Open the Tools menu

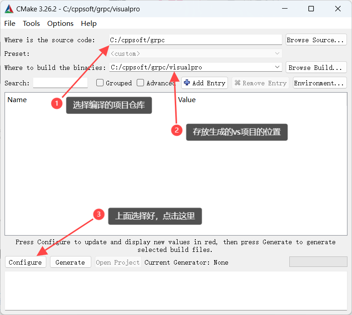(x=31, y=23)
